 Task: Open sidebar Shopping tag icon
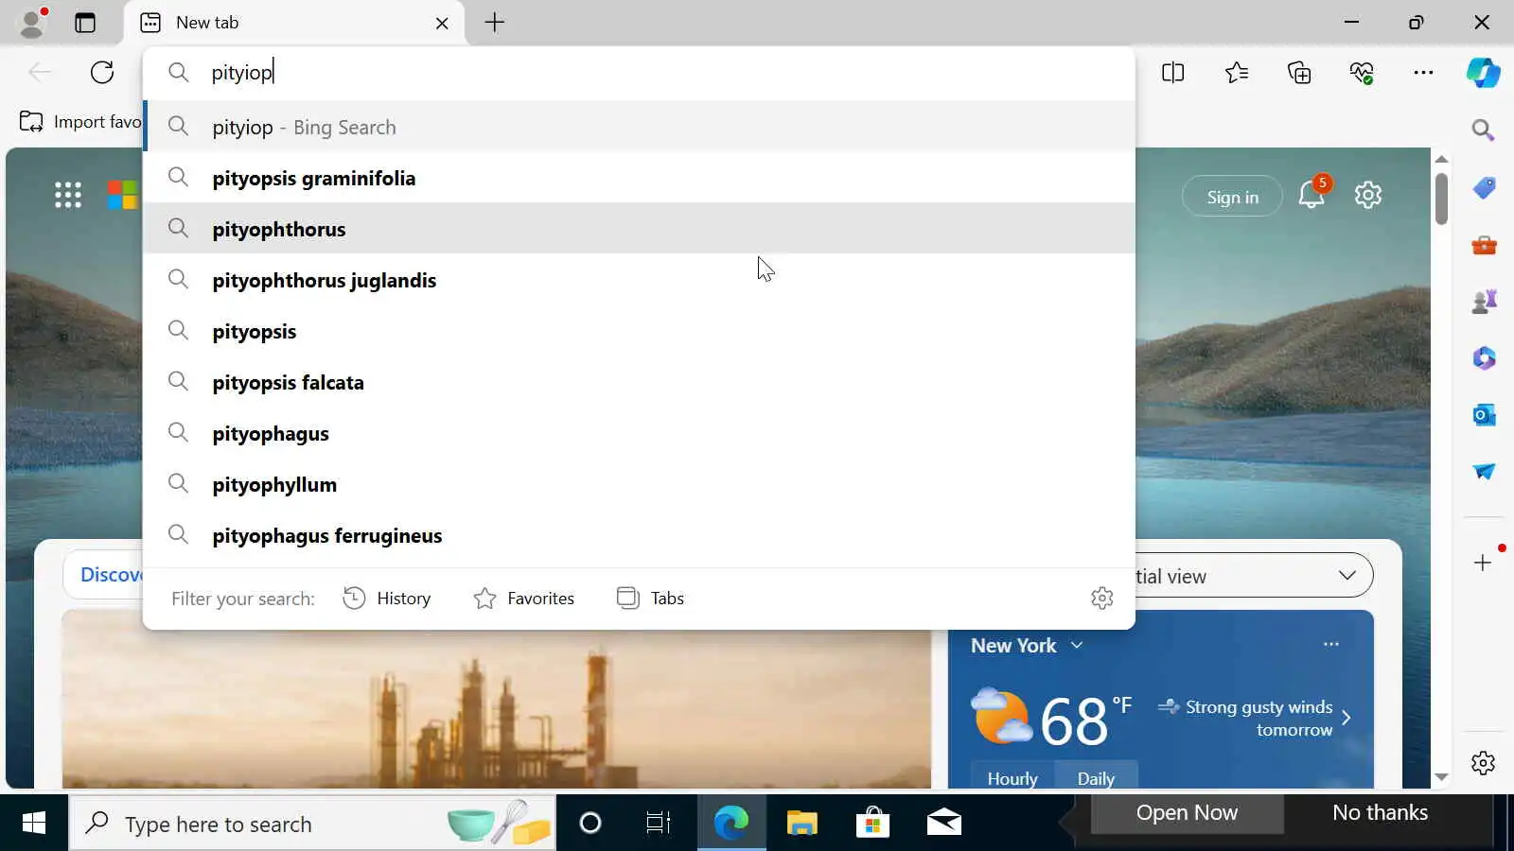click(1484, 188)
